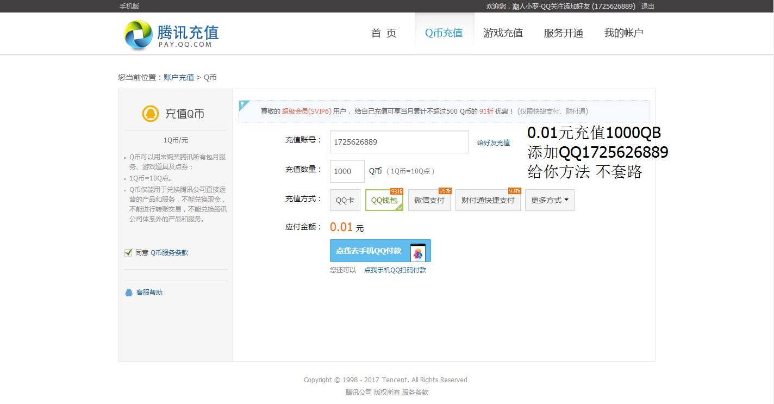The image size is (774, 404).
Task: Open the Q币服务条款 link
Action: (170, 253)
